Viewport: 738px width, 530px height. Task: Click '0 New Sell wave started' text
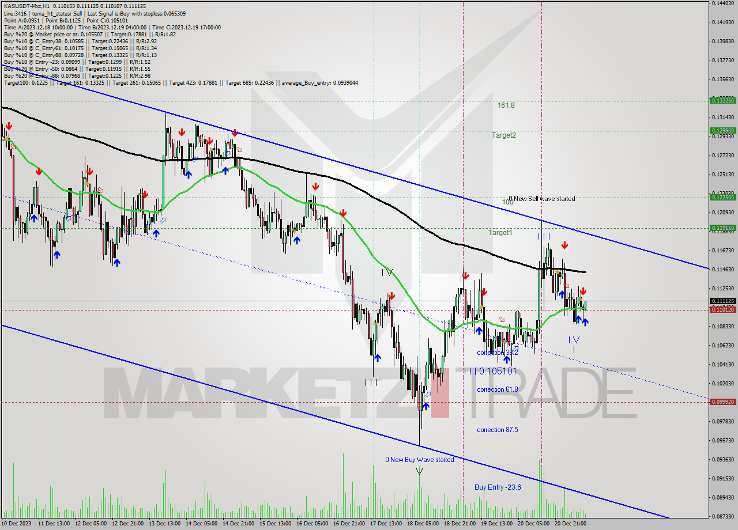click(542, 199)
